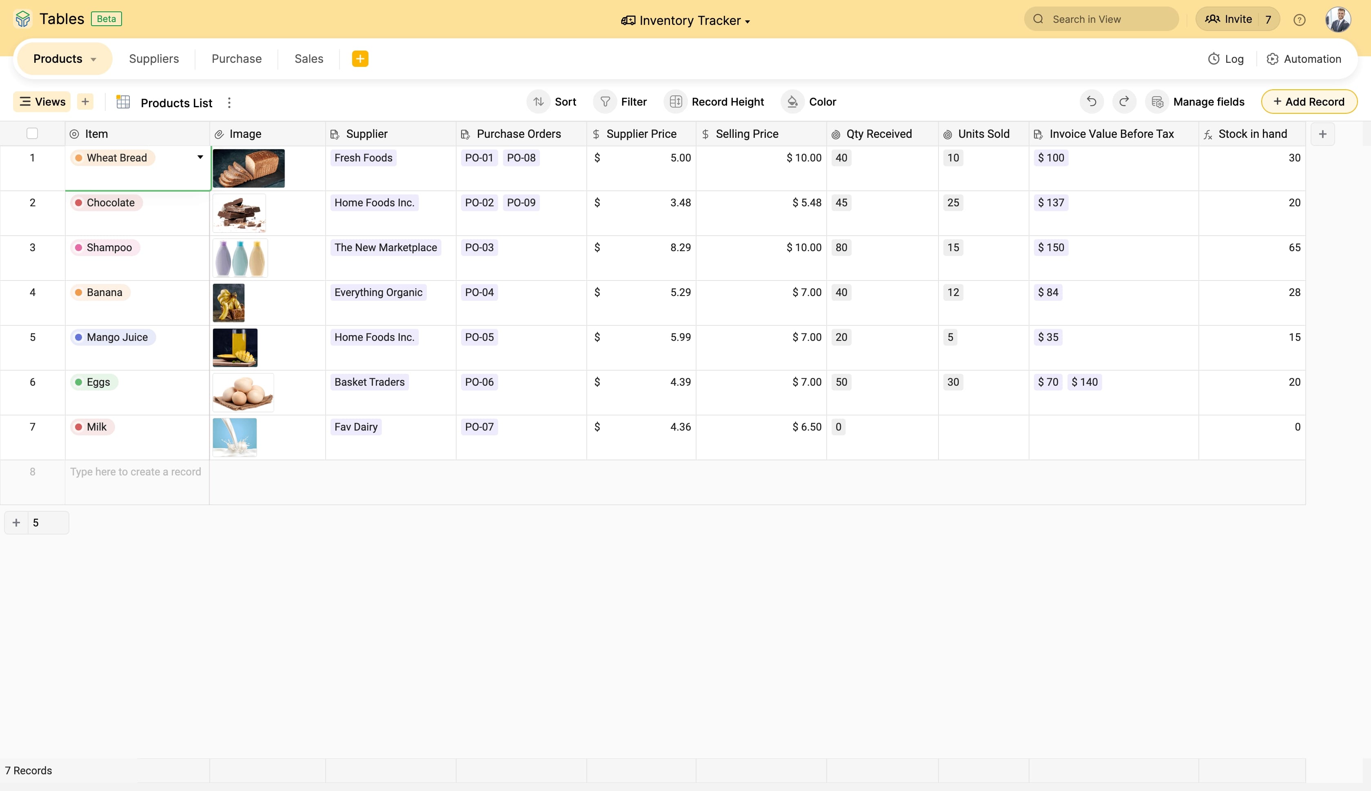The height and width of the screenshot is (791, 1371).
Task: Click the Type here to create a record cell
Action: 137,482
